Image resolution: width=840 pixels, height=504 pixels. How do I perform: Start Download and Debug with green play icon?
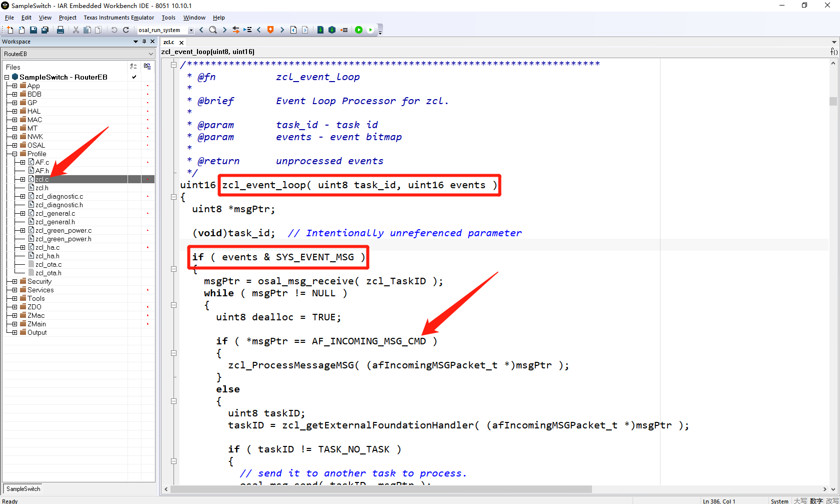click(x=358, y=30)
